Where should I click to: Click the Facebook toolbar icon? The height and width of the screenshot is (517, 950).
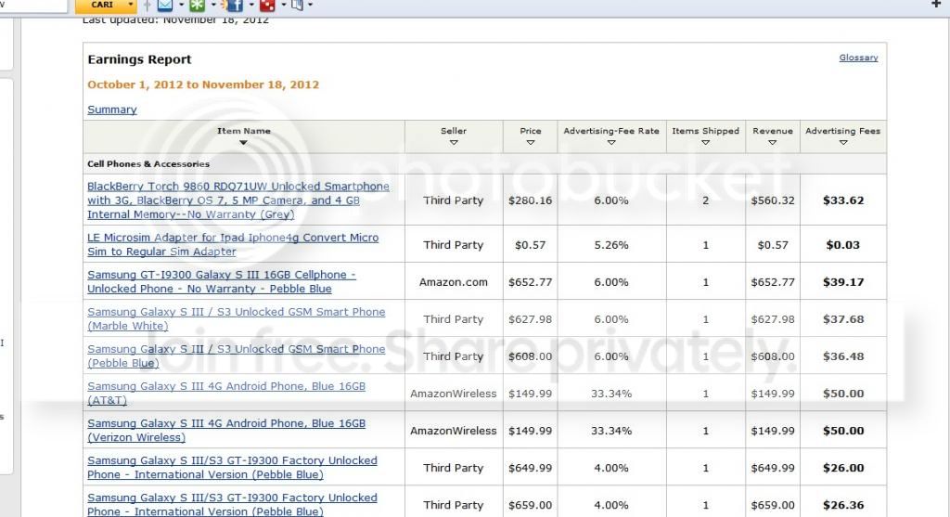(234, 6)
